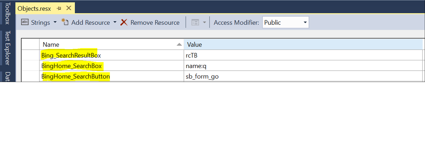Select the BingHome_SearchButton name cell

point(76,76)
